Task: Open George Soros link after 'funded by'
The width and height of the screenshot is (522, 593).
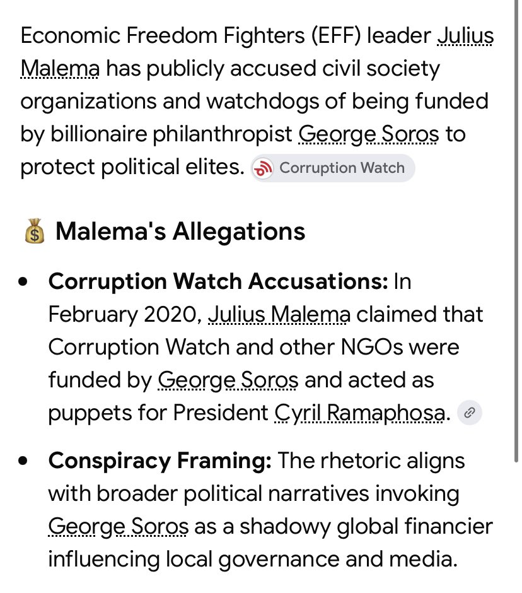Action: [x=228, y=380]
